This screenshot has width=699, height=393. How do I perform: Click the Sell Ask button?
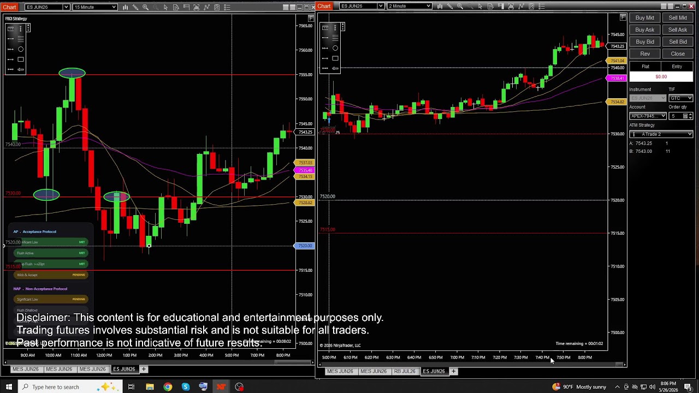(x=678, y=29)
